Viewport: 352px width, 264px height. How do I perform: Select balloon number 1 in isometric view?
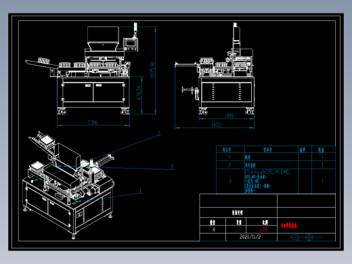(x=141, y=191)
